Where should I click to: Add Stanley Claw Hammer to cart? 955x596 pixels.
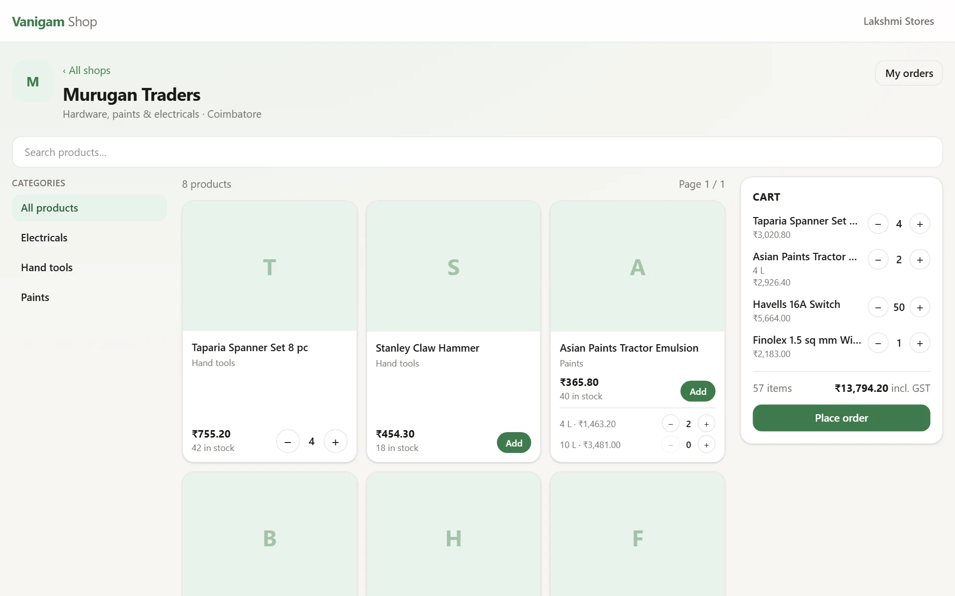pos(514,443)
